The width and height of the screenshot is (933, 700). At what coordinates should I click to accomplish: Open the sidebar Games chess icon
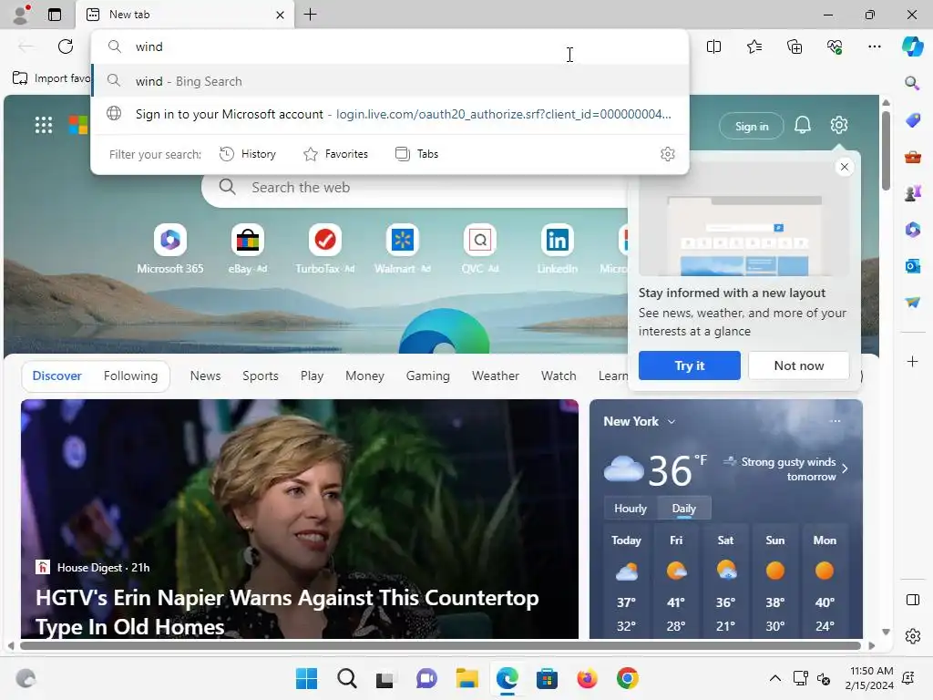point(912,192)
